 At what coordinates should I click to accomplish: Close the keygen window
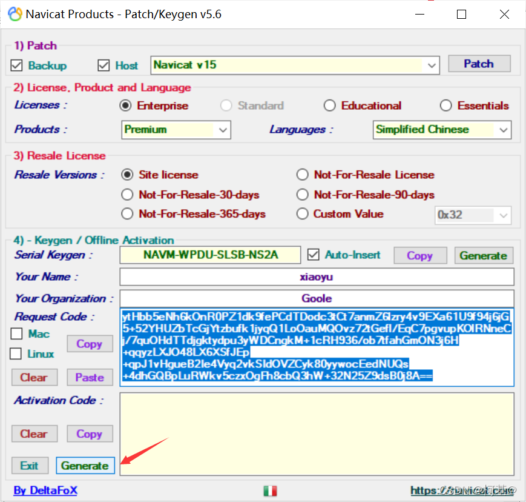point(504,14)
